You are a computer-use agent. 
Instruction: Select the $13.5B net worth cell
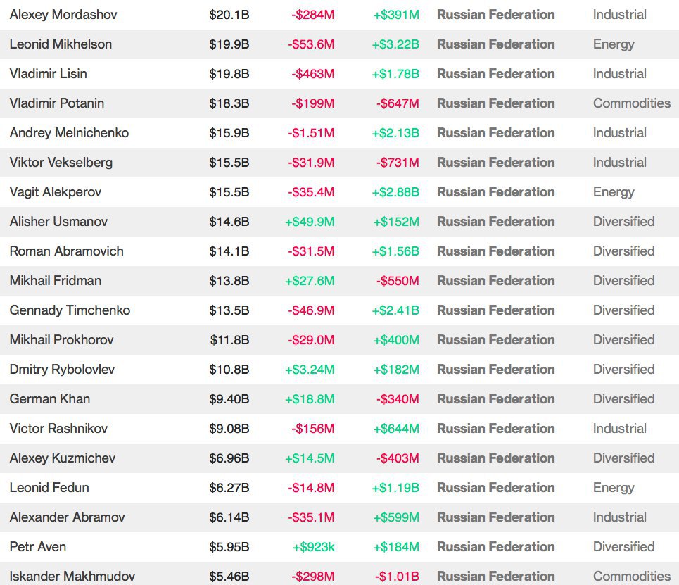click(x=229, y=310)
